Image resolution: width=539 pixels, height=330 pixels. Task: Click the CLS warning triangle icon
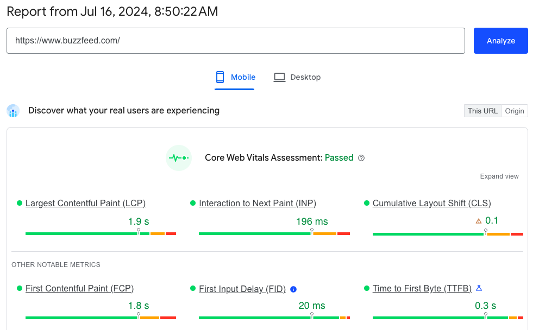478,221
